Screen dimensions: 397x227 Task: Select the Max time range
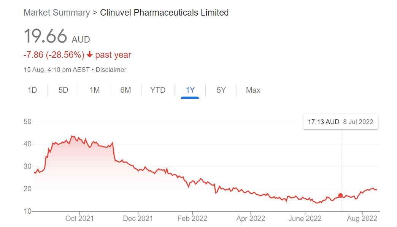pos(253,90)
